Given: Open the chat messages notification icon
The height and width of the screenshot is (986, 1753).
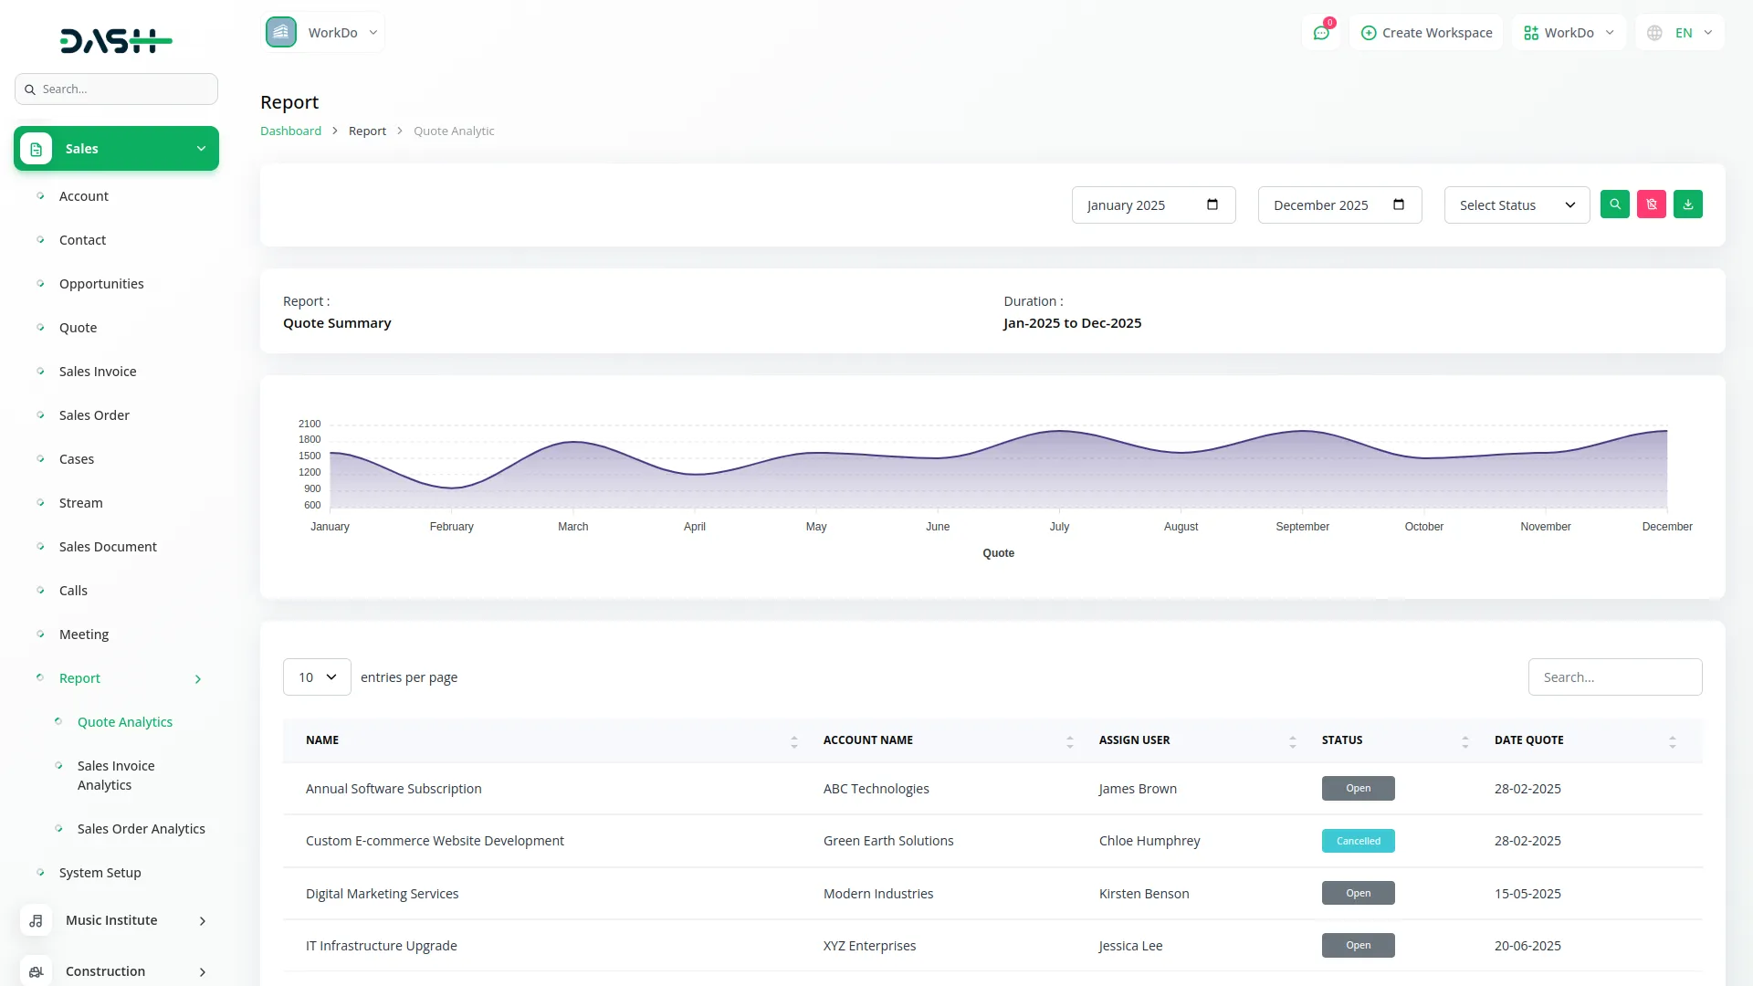Looking at the screenshot, I should (x=1320, y=33).
